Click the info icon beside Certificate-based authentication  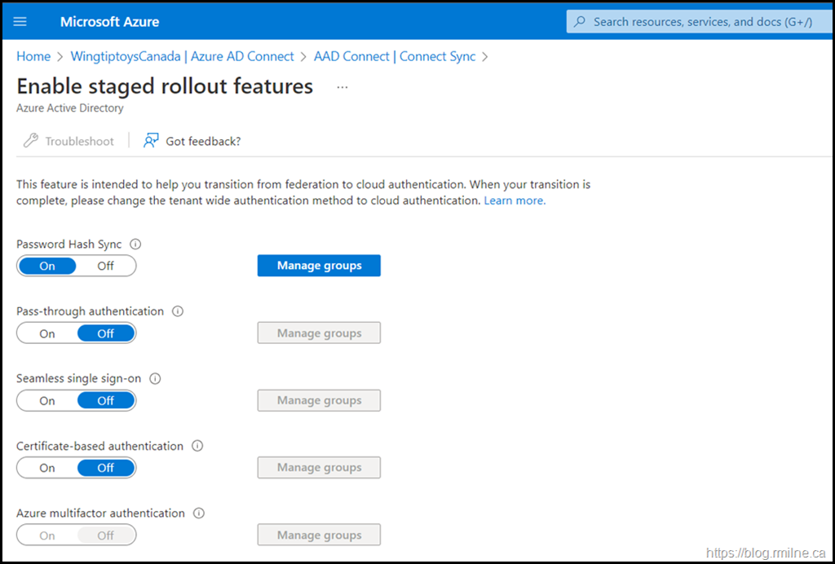pyautogui.click(x=197, y=446)
